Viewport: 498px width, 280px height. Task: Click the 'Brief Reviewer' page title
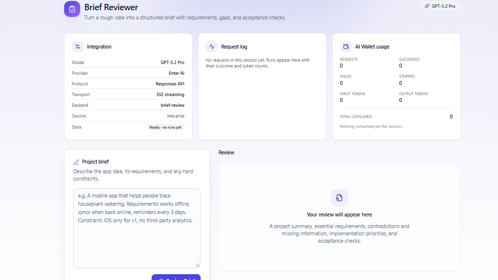click(111, 7)
